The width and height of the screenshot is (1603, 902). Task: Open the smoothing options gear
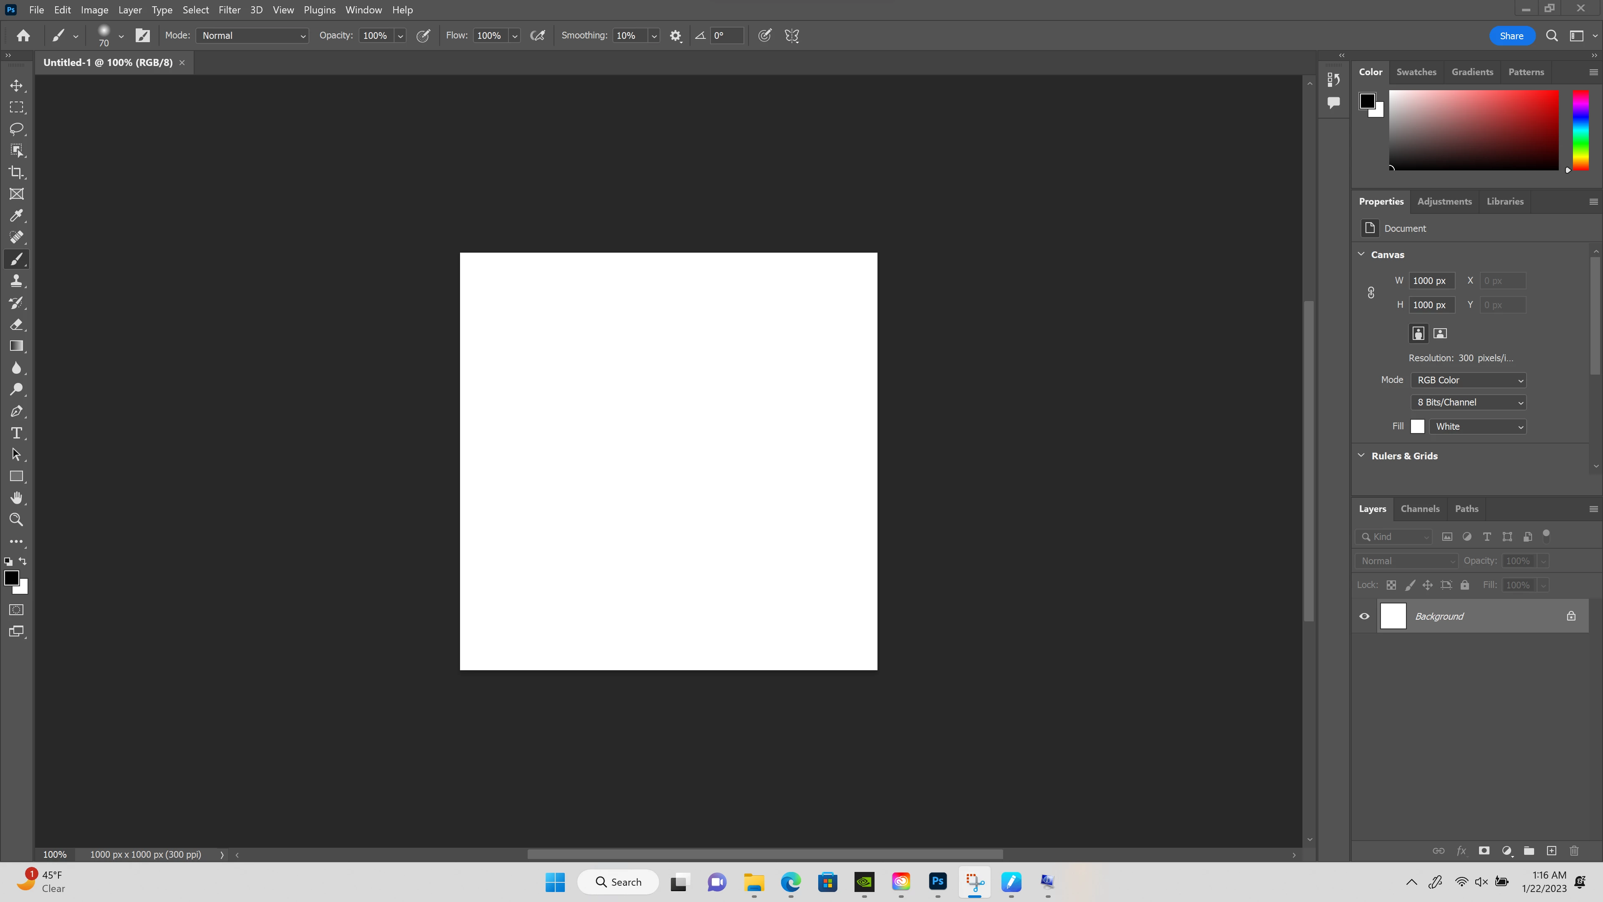click(x=675, y=36)
